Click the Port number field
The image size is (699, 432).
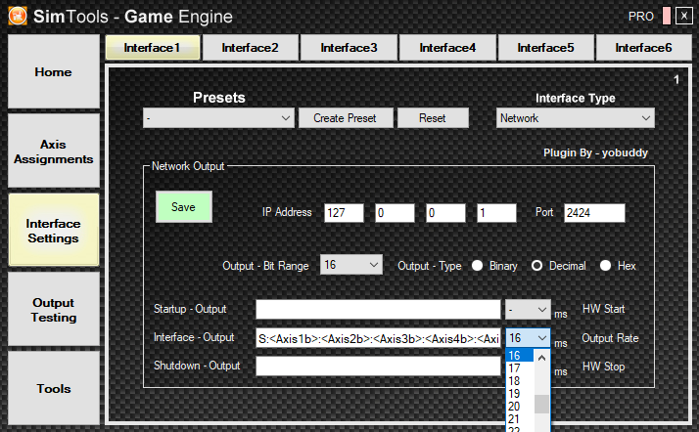[593, 212]
